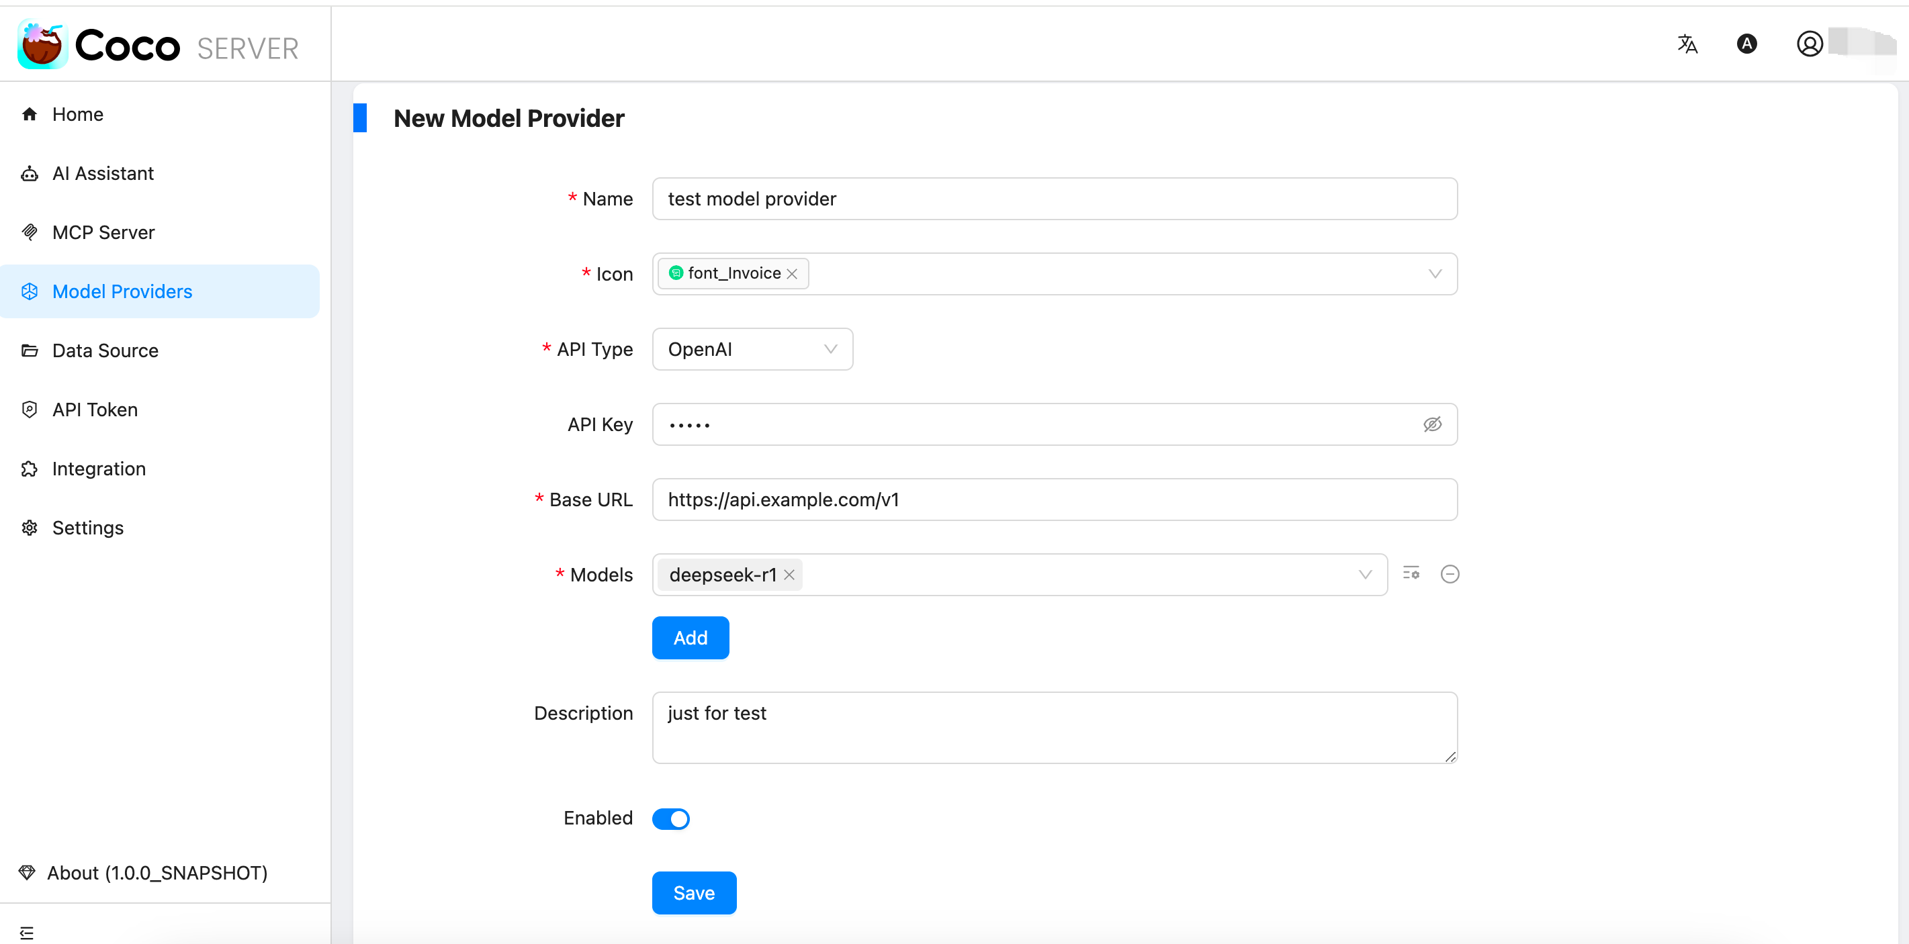Open the API Token menu item
Screen dimensions: 1909x944
160,410
